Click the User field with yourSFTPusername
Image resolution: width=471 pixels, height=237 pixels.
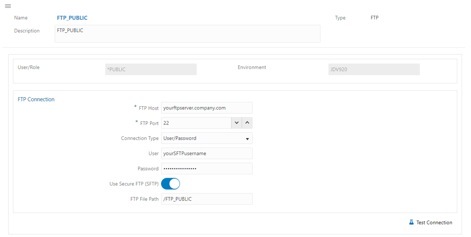(207, 153)
